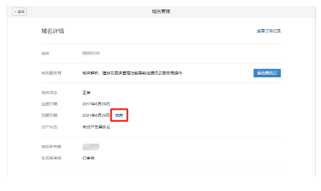Click the 域名所有者 label
This screenshot has height=191, width=321.
51,146
